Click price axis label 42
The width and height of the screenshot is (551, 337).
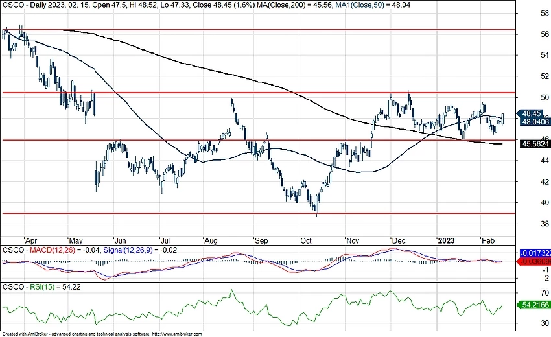(x=545, y=181)
